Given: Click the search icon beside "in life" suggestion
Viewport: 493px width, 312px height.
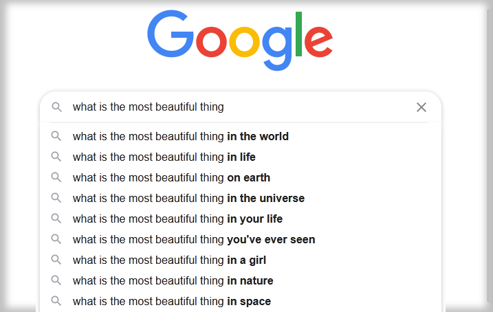Looking at the screenshot, I should pyautogui.click(x=56, y=157).
